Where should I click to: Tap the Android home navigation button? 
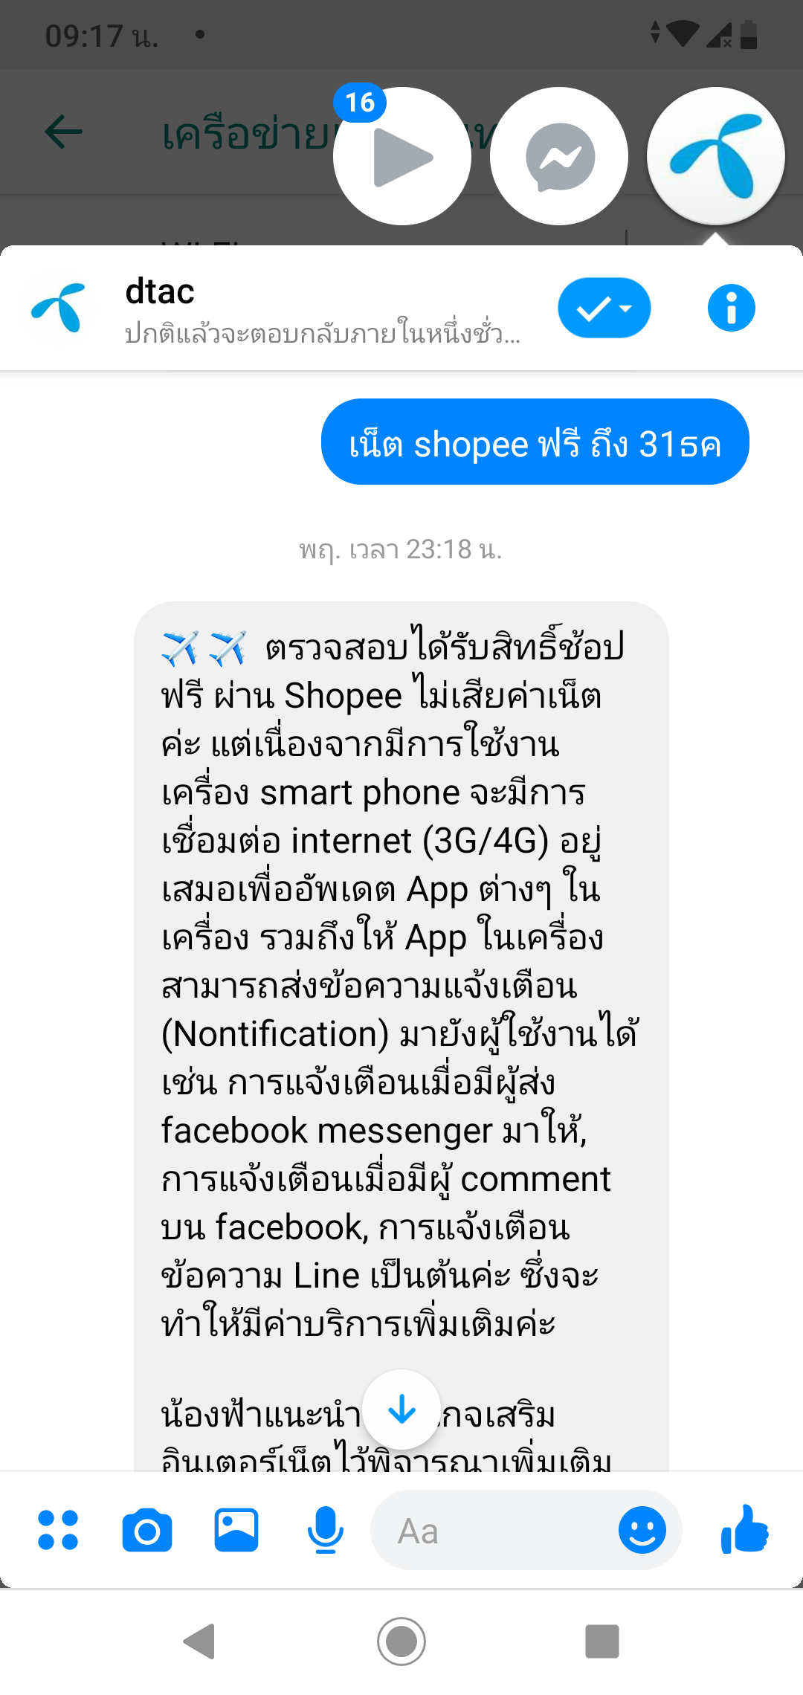[401, 1641]
